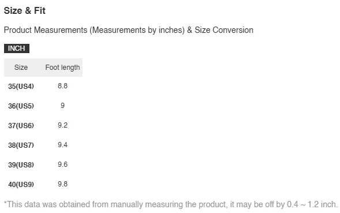
Task: Click the 8.8 foot length value
Action: point(63,86)
